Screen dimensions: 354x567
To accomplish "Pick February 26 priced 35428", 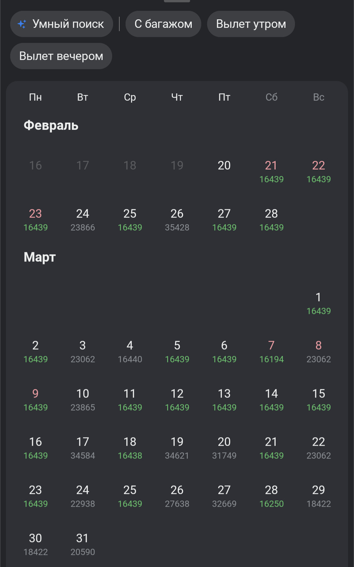I will [177, 220].
